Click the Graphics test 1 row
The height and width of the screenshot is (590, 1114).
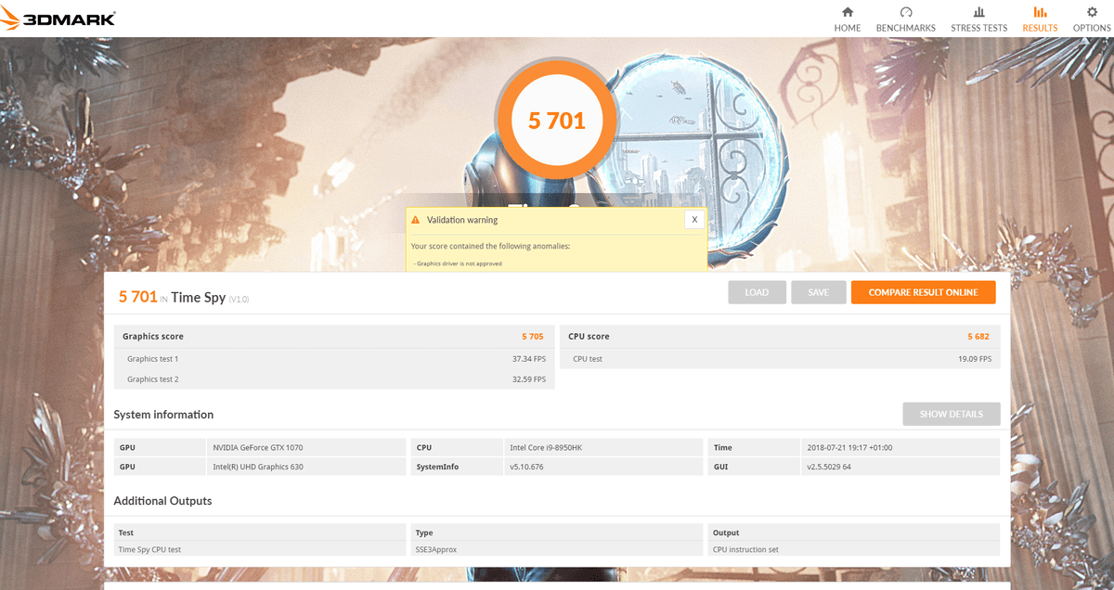333,358
